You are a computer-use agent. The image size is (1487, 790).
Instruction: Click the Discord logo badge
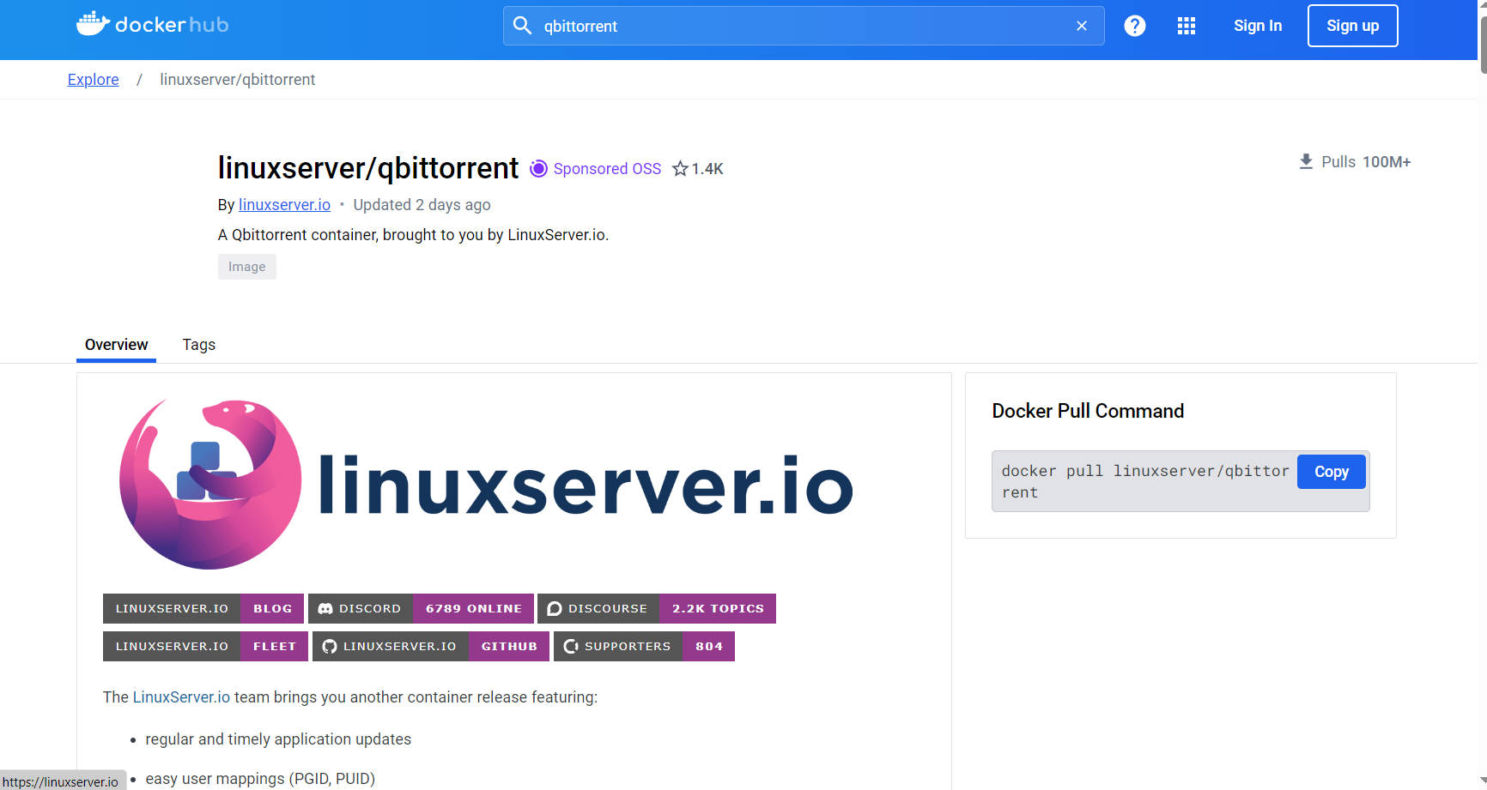tap(325, 609)
